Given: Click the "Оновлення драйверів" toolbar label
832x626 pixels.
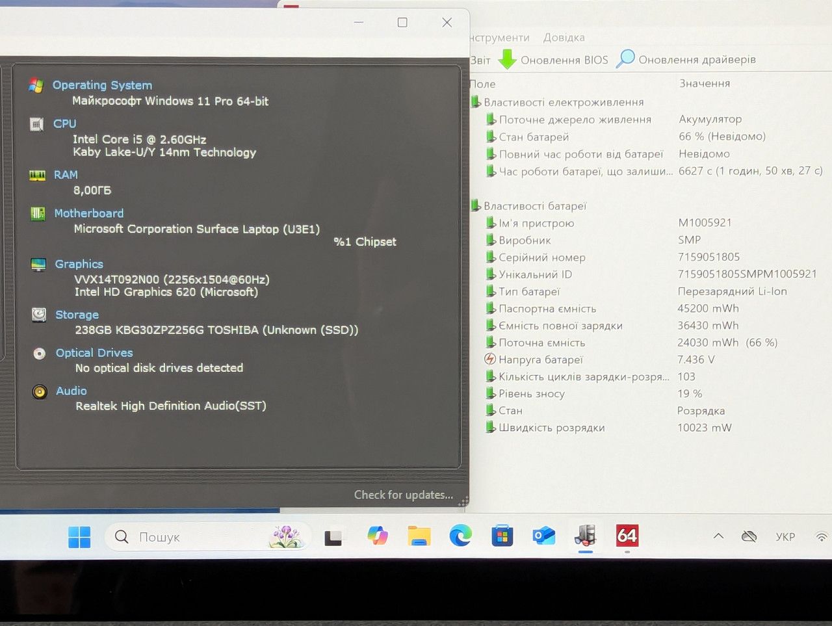Looking at the screenshot, I should (x=697, y=60).
